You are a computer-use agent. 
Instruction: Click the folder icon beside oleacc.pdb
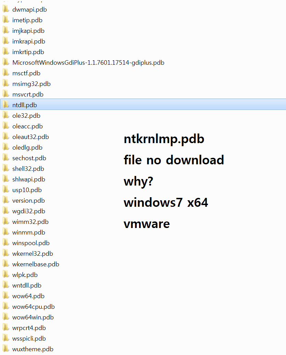pos(6,126)
